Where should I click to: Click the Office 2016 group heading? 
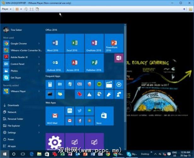(51, 30)
